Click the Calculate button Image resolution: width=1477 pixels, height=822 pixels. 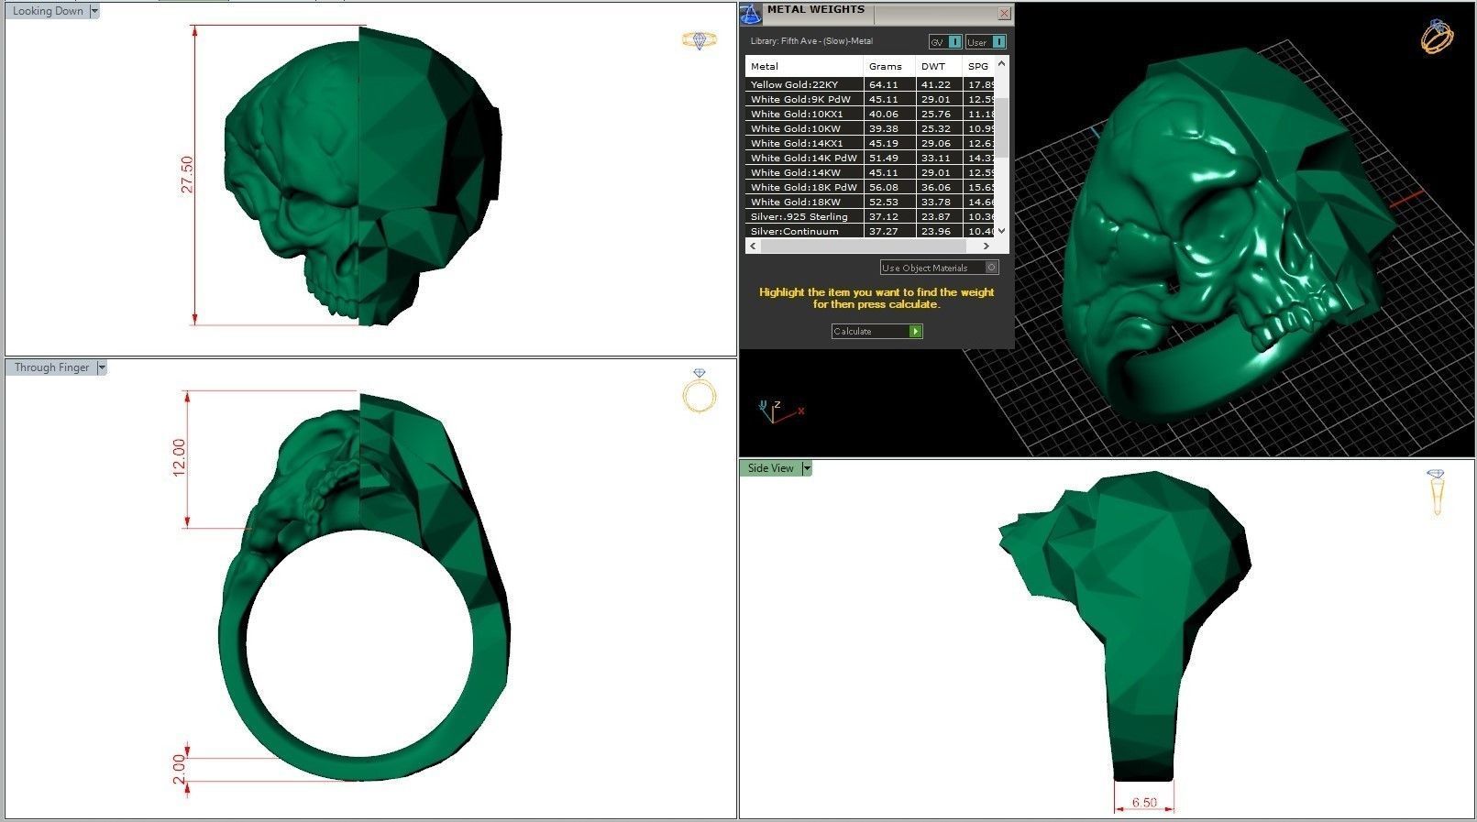[x=876, y=331]
